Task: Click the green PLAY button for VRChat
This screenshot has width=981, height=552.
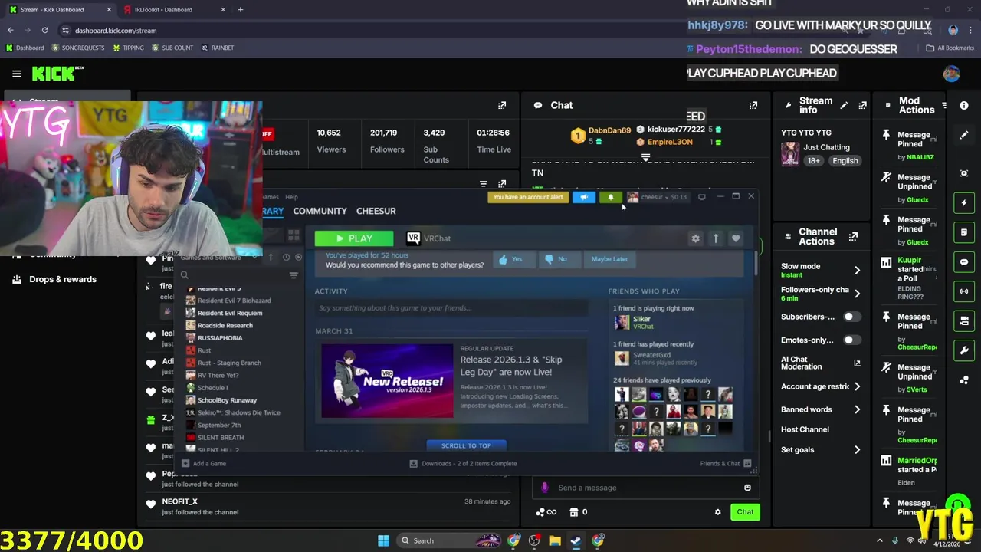Action: tap(354, 238)
